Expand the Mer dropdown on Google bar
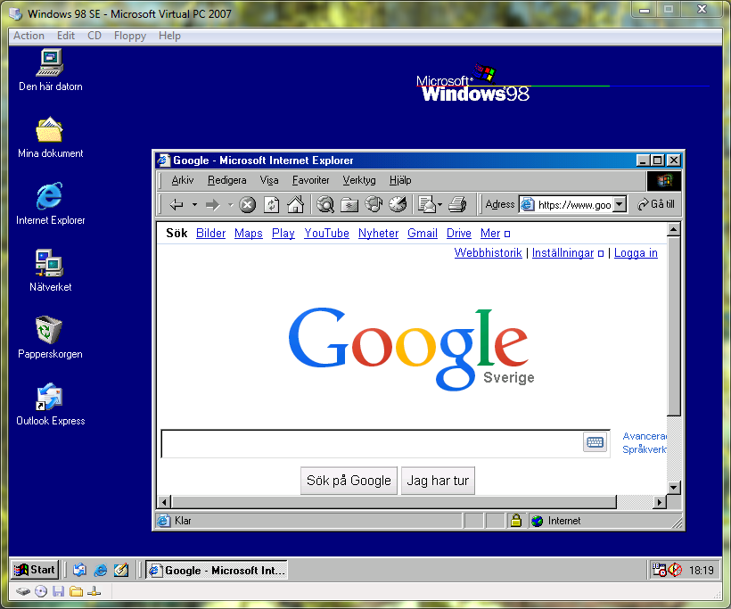 click(507, 235)
